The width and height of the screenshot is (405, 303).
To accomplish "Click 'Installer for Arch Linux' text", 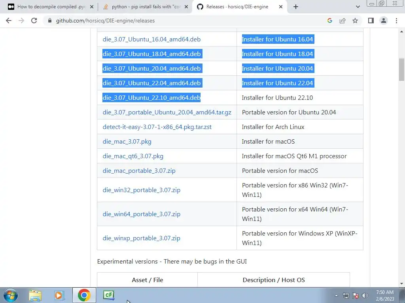I will point(273,127).
